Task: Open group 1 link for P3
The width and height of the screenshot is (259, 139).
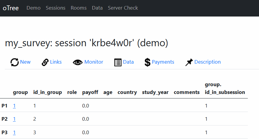Action: [14, 132]
